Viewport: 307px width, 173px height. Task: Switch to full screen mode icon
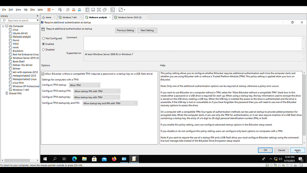[x=99, y=10]
